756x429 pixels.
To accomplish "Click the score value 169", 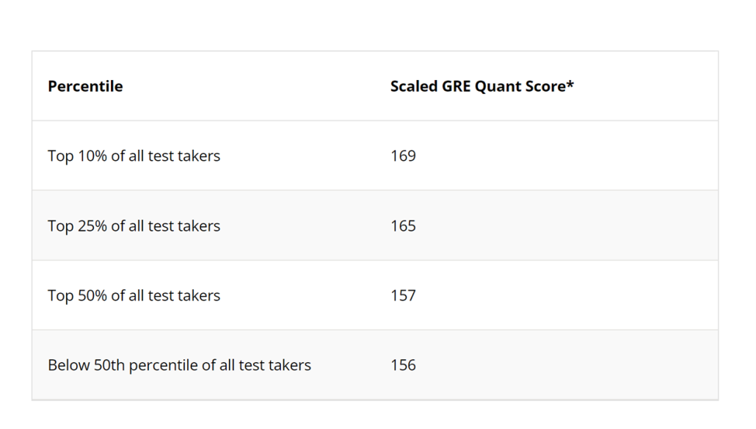I will click(x=403, y=156).
